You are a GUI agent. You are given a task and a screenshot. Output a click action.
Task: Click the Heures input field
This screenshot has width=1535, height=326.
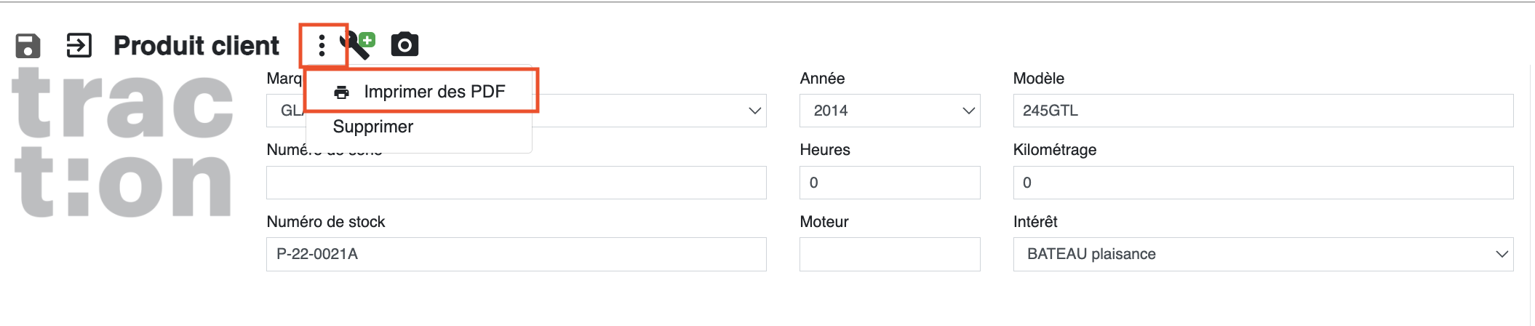[890, 183]
